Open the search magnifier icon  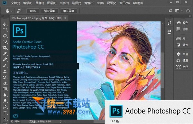[x=170, y=11]
